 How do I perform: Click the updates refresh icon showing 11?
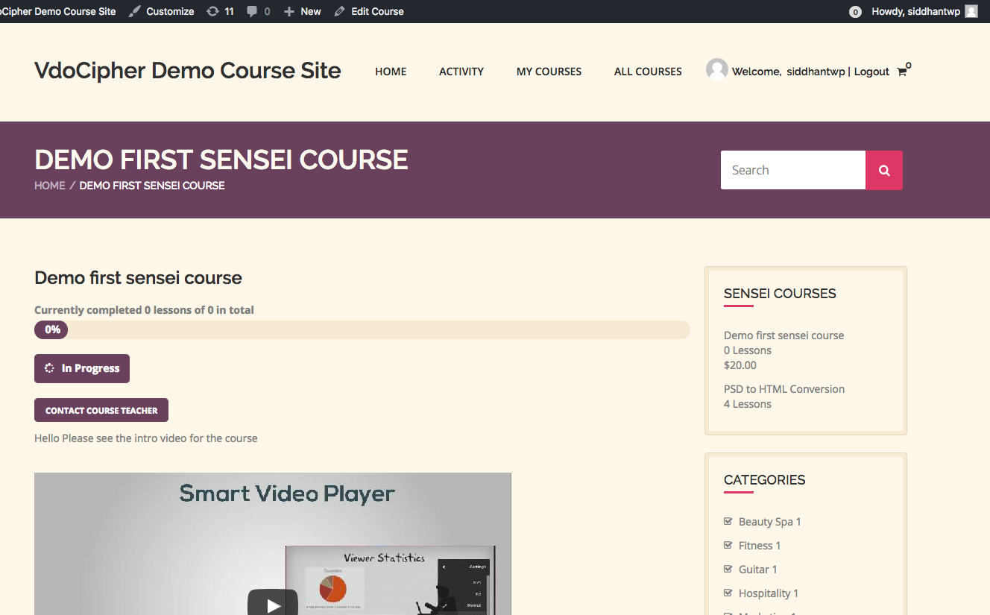point(212,11)
